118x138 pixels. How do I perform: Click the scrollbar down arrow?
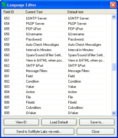coord(114,113)
